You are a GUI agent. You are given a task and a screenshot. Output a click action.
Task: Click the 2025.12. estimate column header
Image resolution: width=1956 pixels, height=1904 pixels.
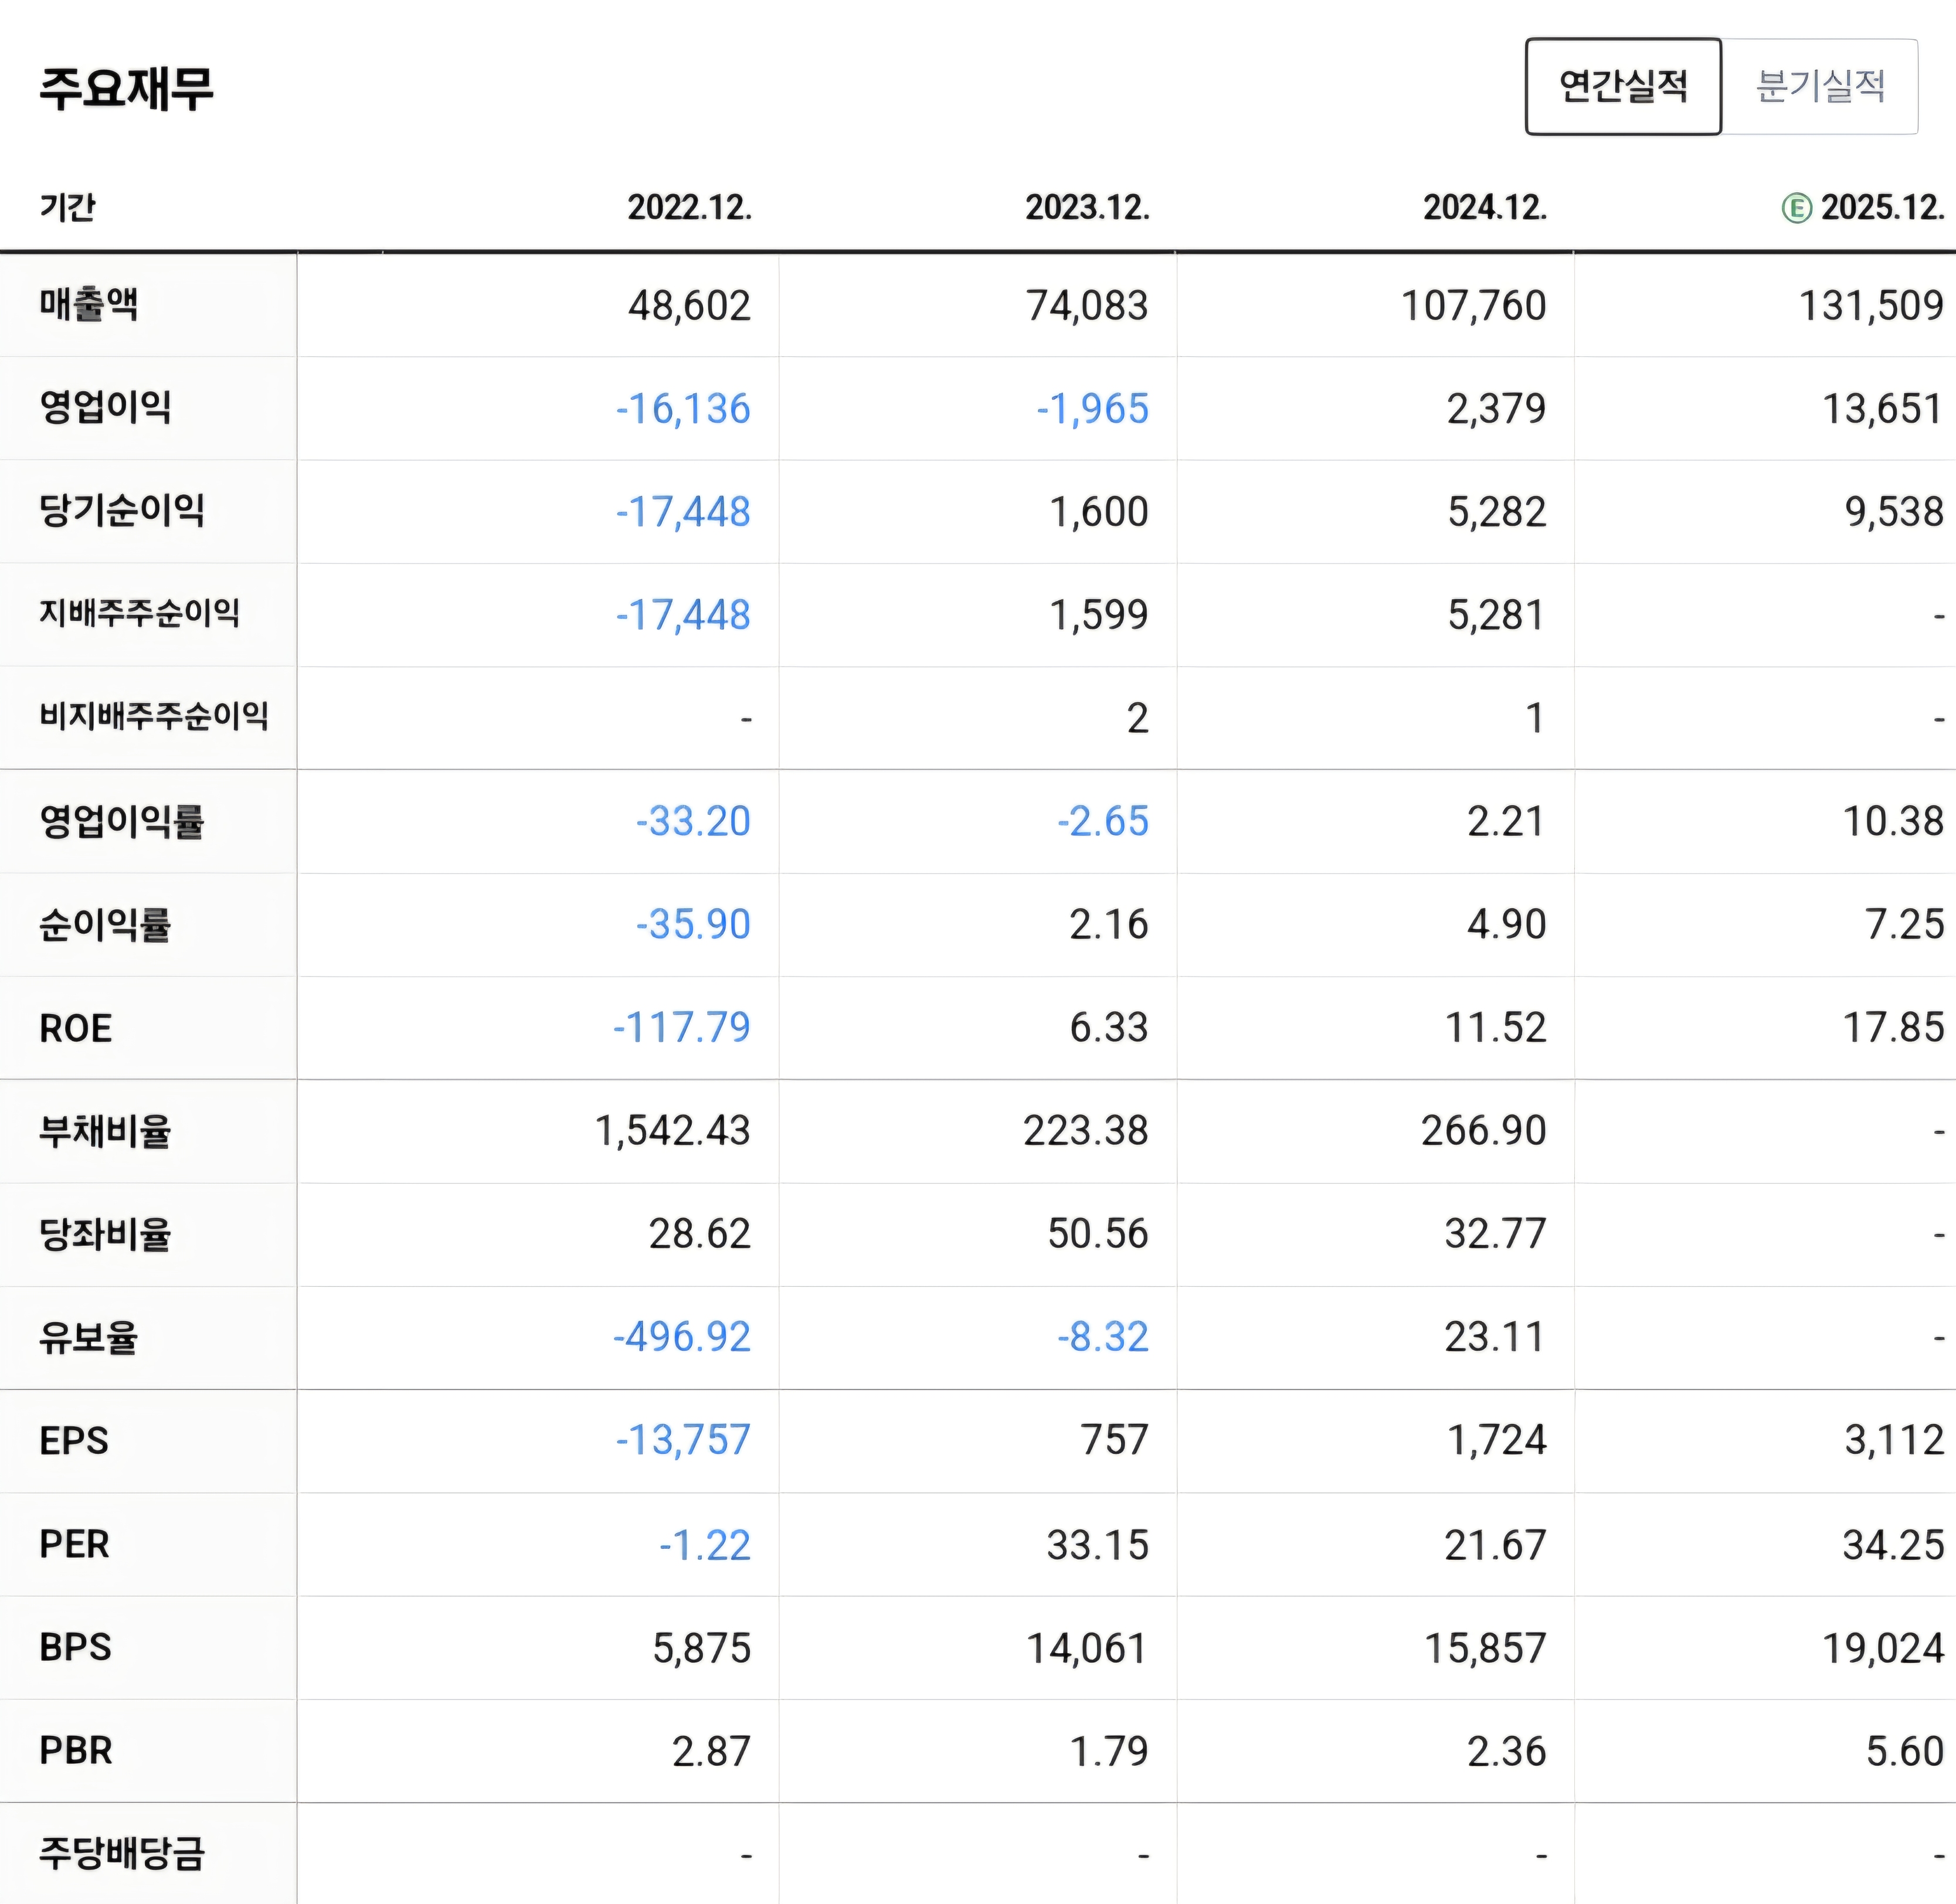pos(1881,208)
